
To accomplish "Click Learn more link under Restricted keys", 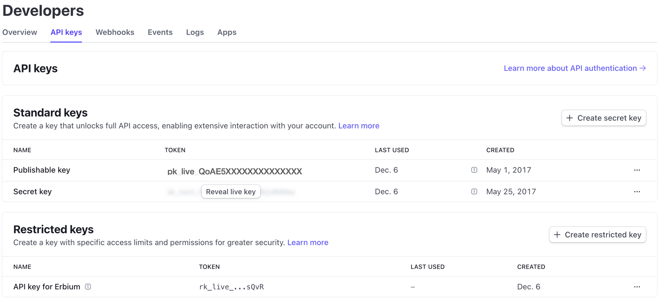I will coord(308,242).
